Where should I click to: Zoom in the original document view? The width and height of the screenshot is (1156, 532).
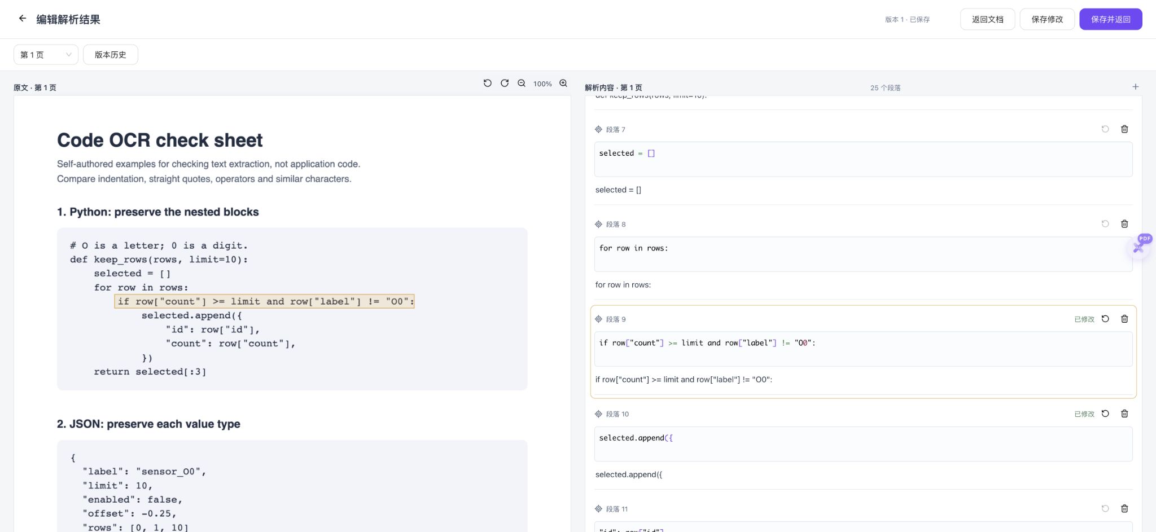pyautogui.click(x=563, y=83)
